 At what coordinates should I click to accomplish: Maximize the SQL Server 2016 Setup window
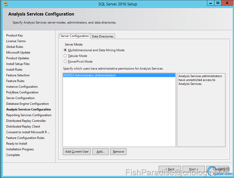coord(218,3)
